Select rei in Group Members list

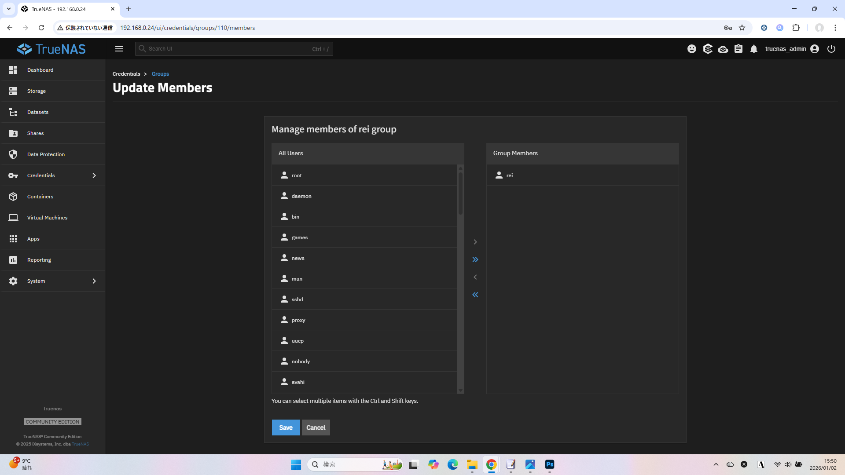[510, 175]
